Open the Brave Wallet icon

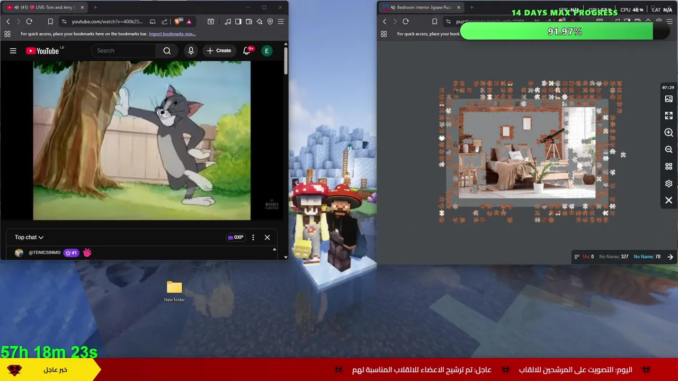point(249,22)
